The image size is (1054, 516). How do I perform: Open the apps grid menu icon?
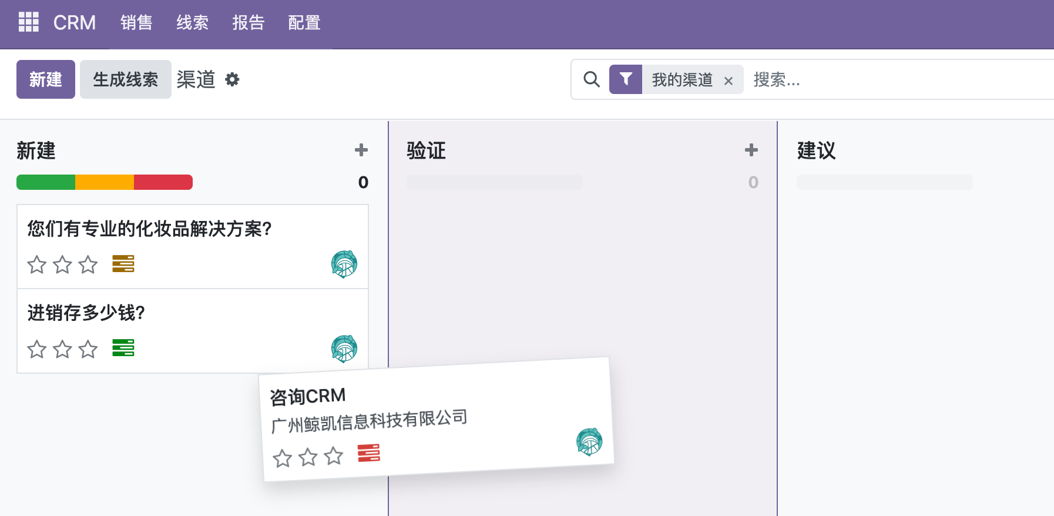[x=28, y=22]
